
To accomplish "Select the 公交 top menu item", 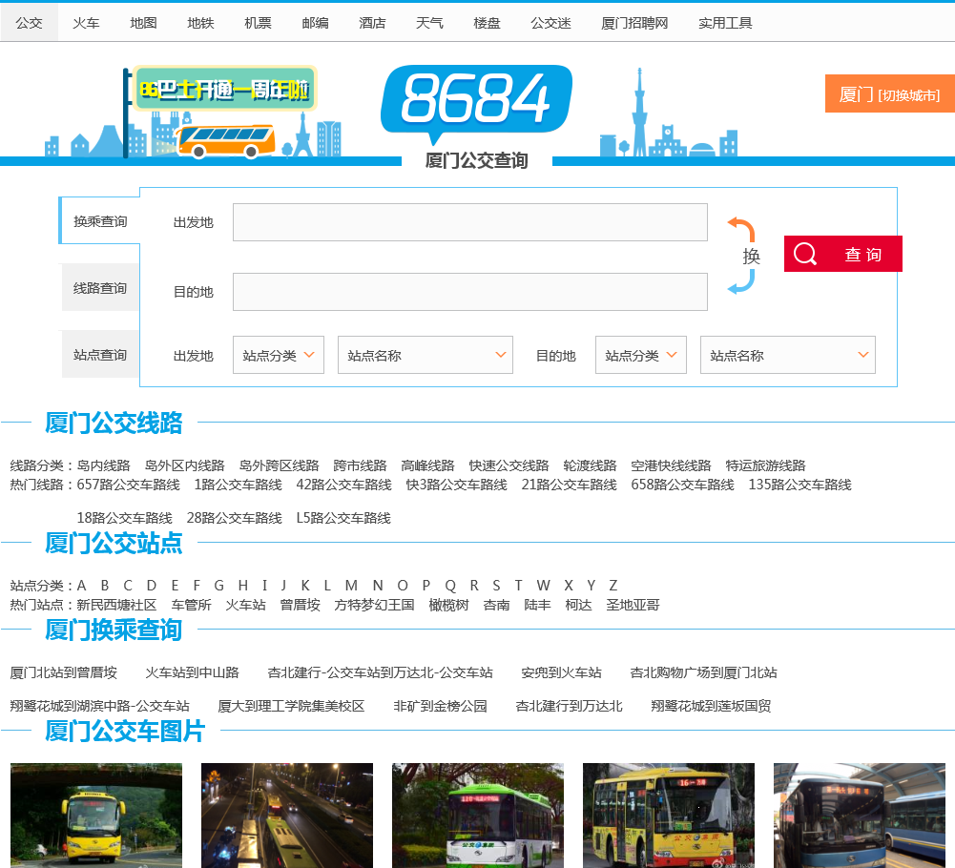I will tap(29, 23).
